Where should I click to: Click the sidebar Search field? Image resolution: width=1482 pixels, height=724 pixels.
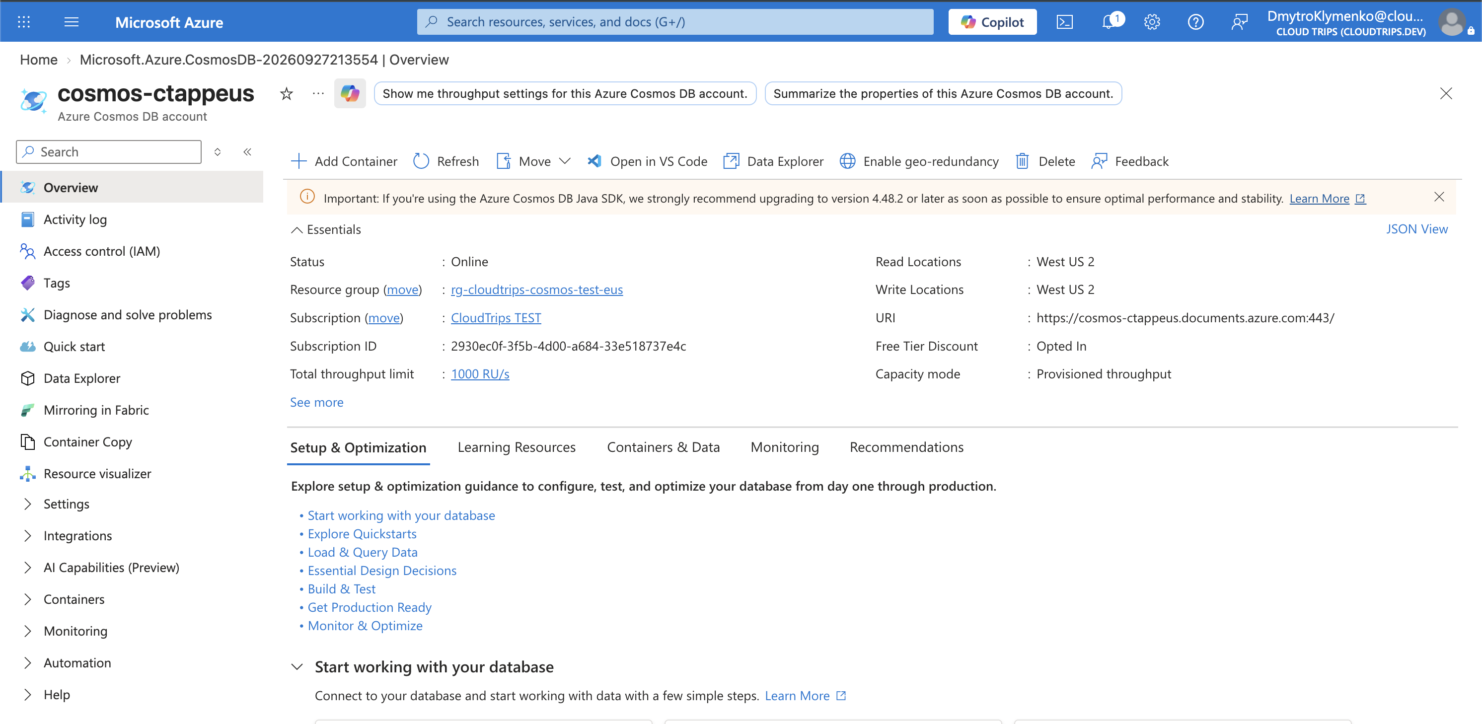click(109, 152)
